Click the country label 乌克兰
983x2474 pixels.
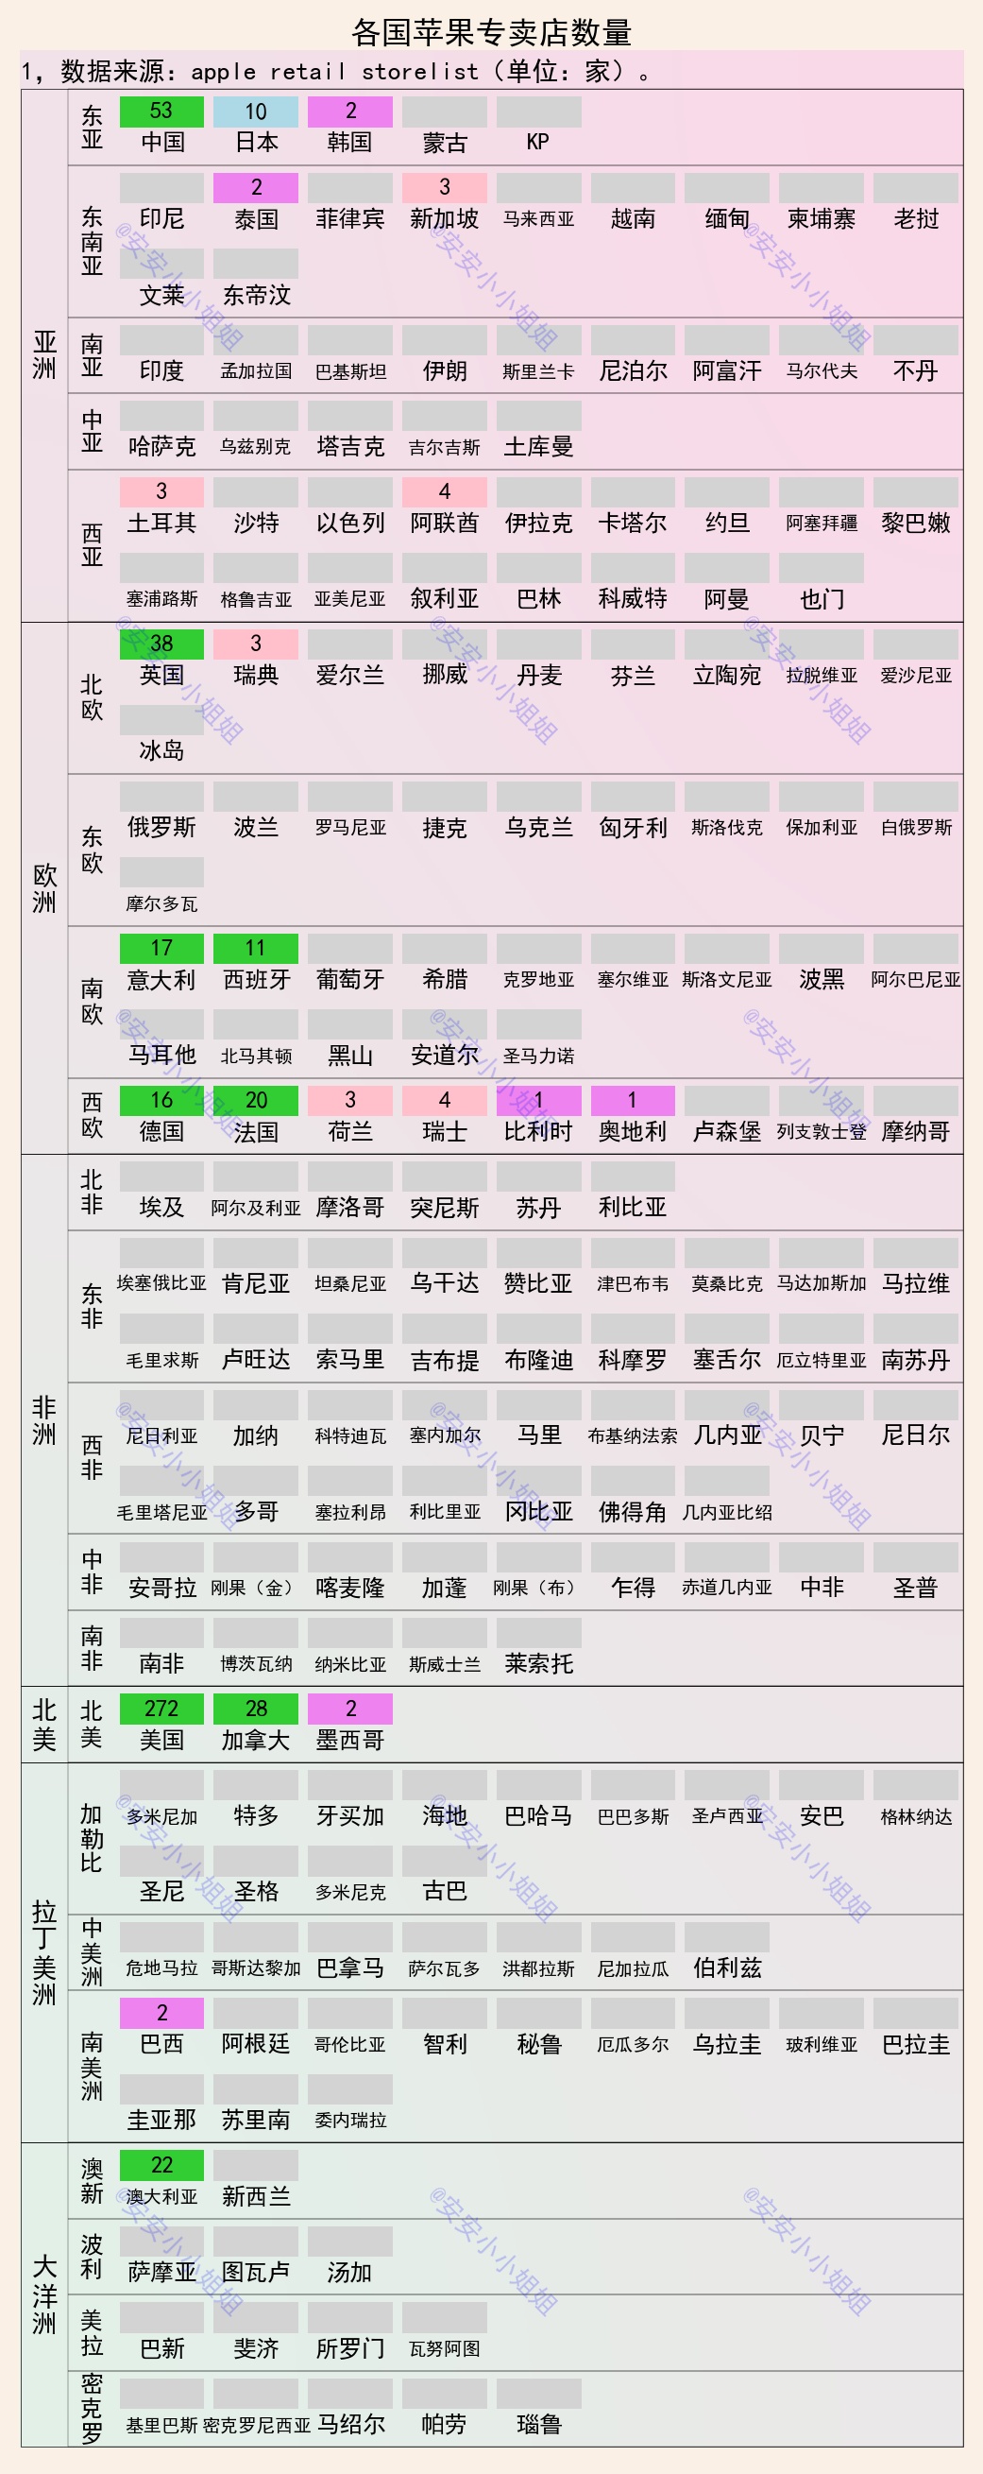[538, 827]
